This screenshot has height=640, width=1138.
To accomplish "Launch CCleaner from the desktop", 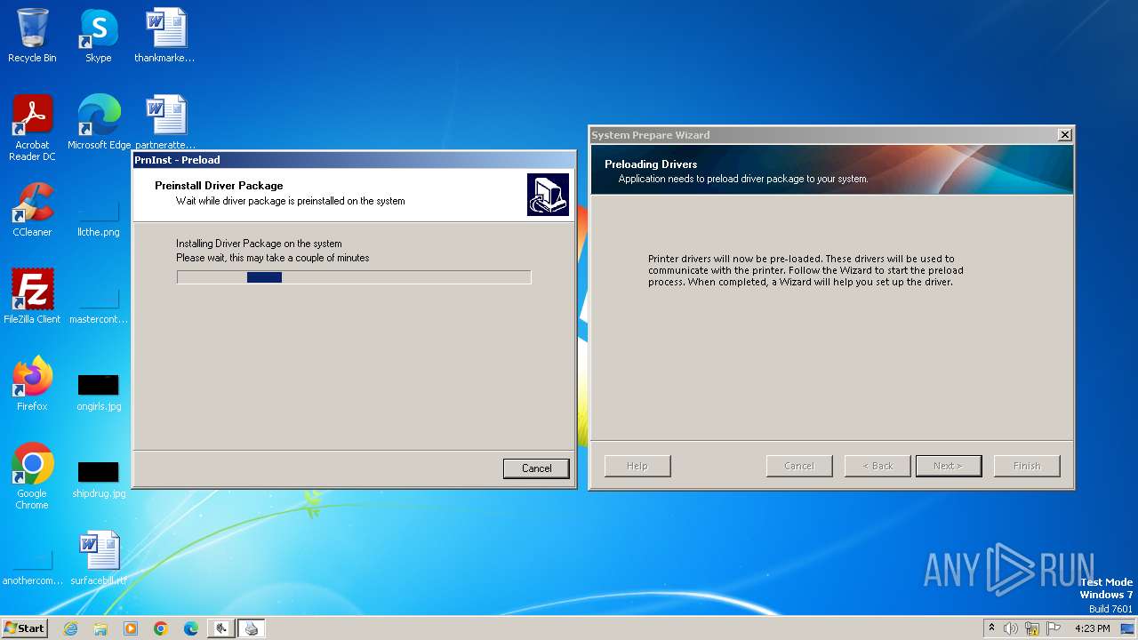I will tap(32, 210).
